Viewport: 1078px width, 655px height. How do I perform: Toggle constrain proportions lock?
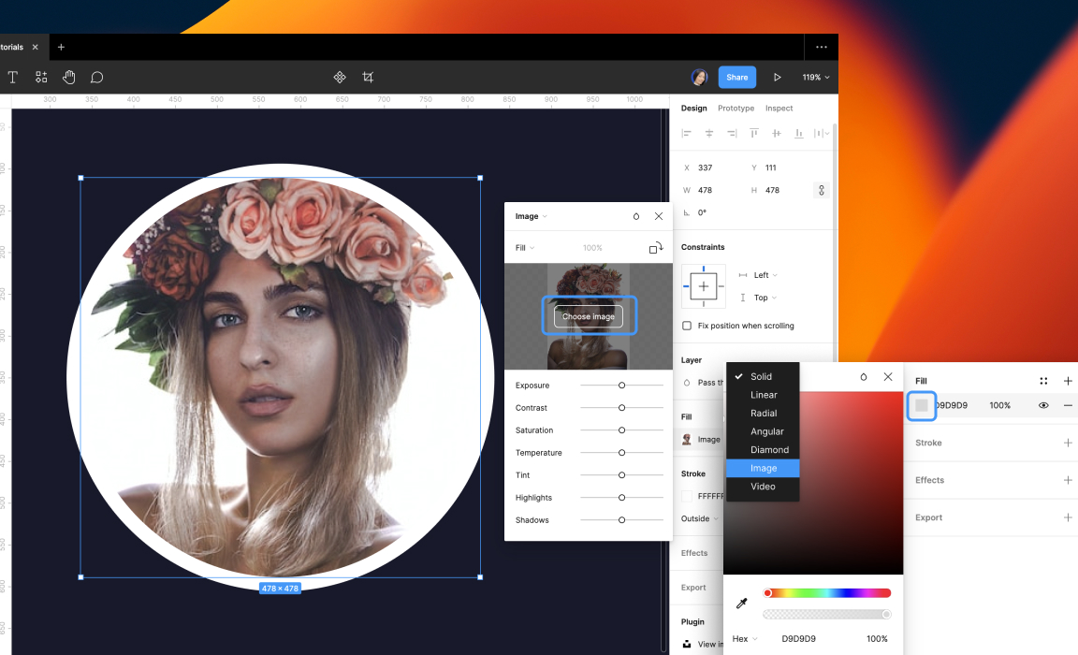822,190
